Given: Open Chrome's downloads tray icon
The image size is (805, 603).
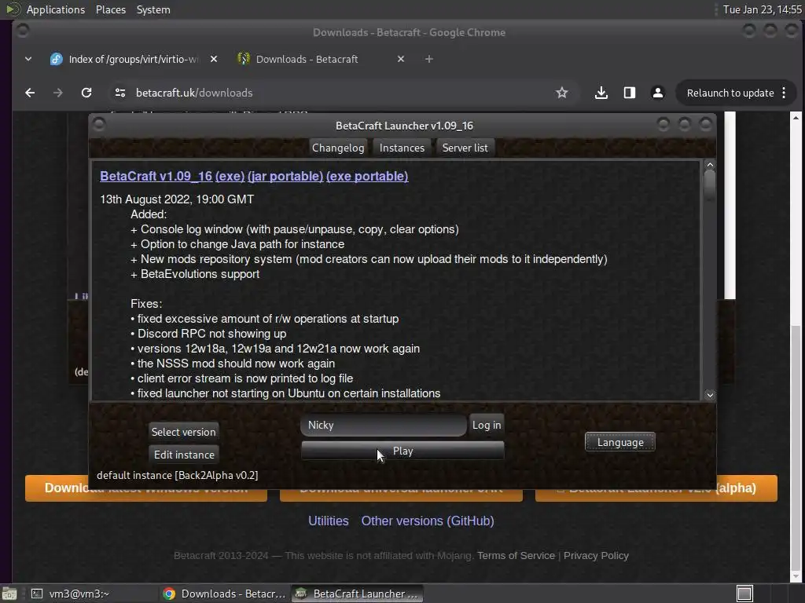Looking at the screenshot, I should pyautogui.click(x=601, y=93).
